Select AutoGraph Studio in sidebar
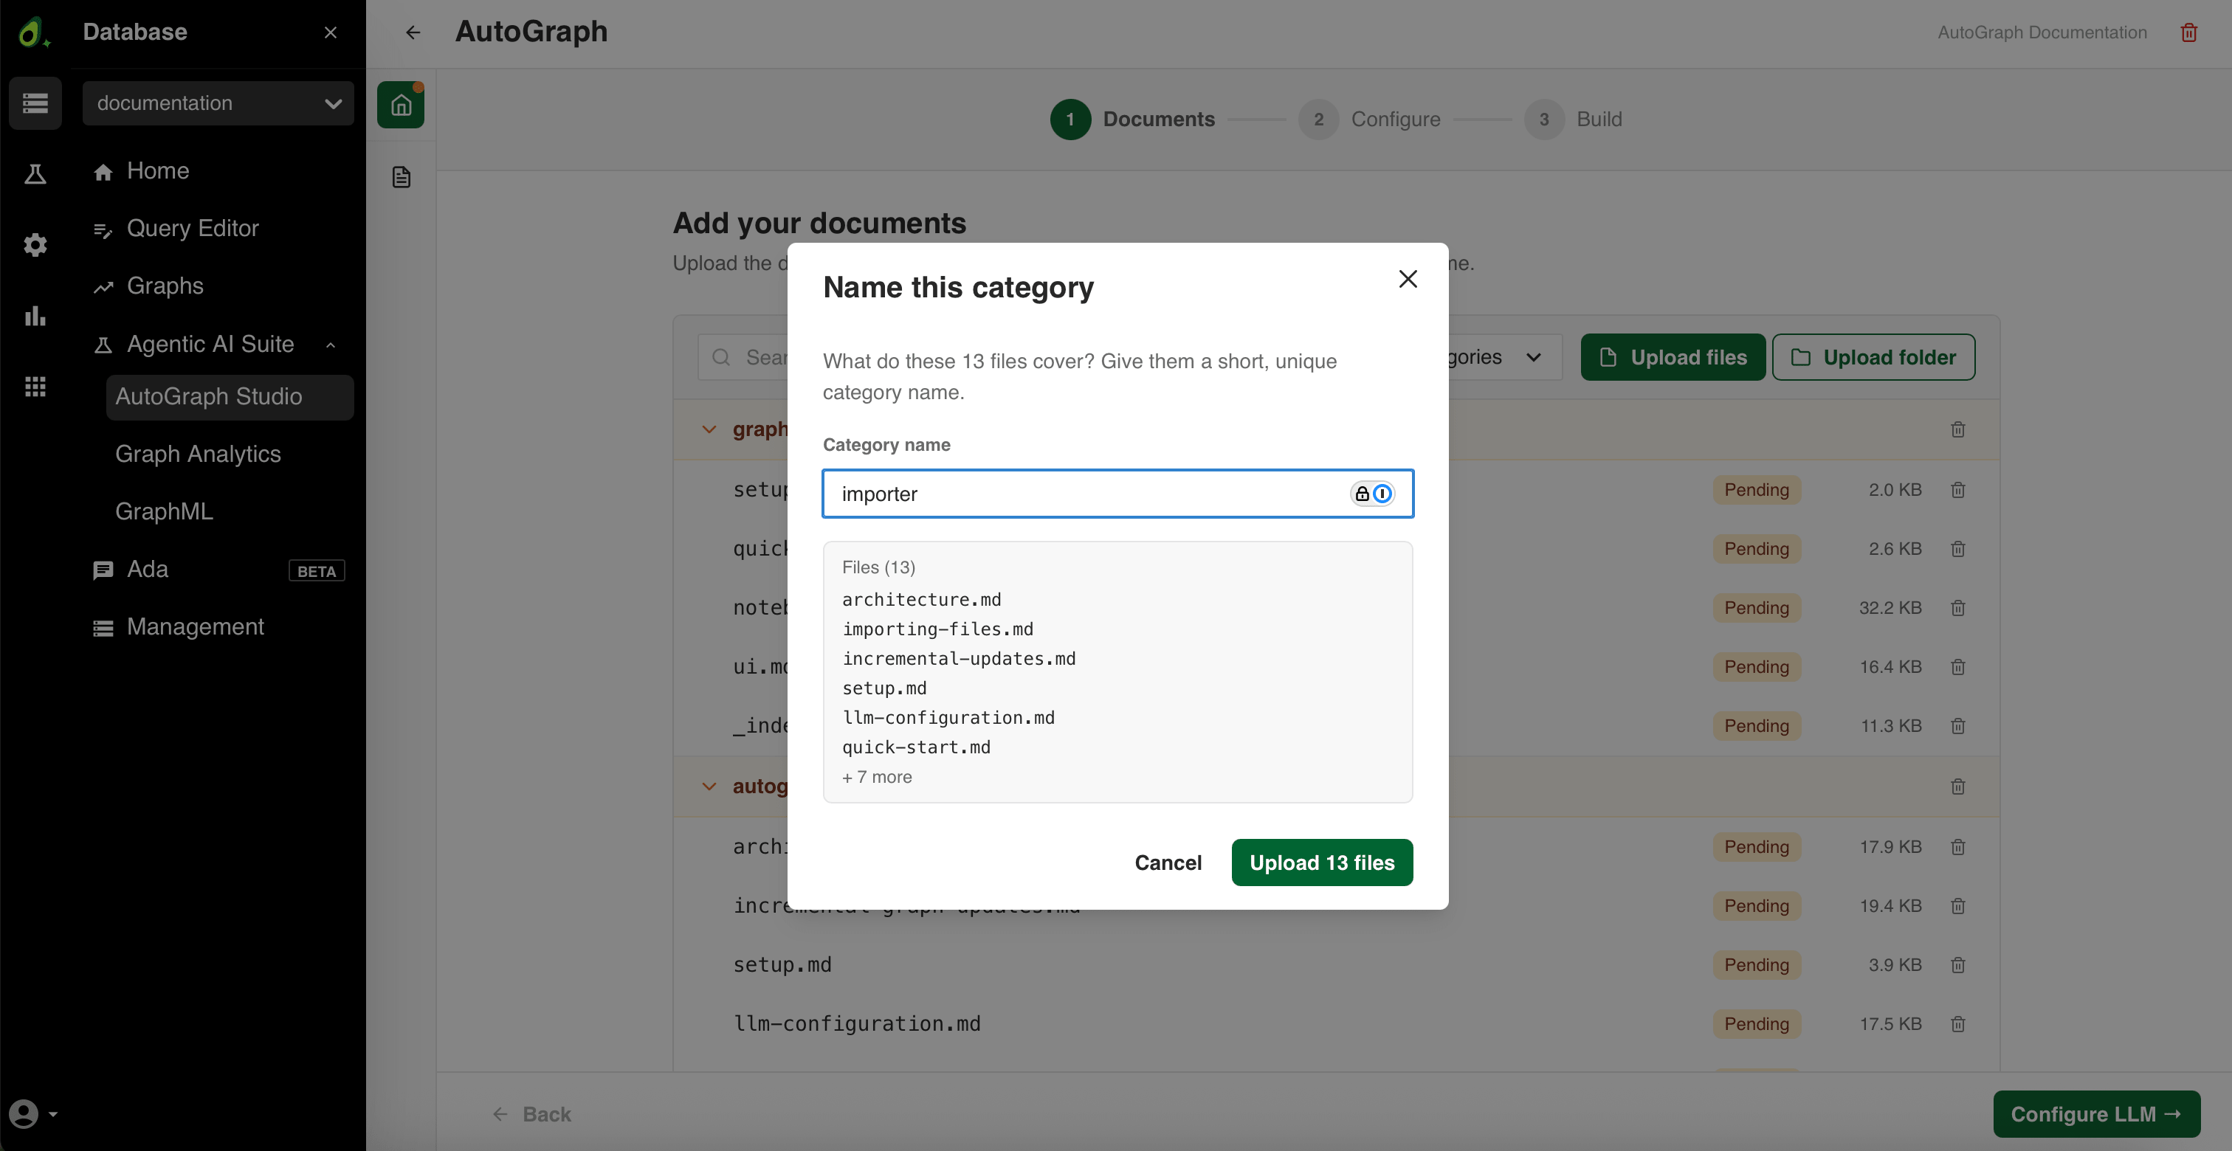This screenshot has height=1151, width=2232. pos(230,397)
